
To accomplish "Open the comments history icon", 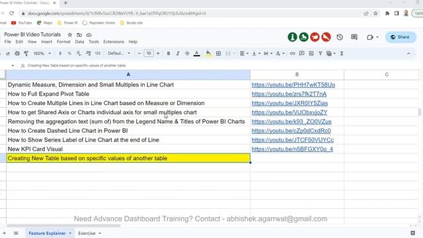I will [354, 37].
